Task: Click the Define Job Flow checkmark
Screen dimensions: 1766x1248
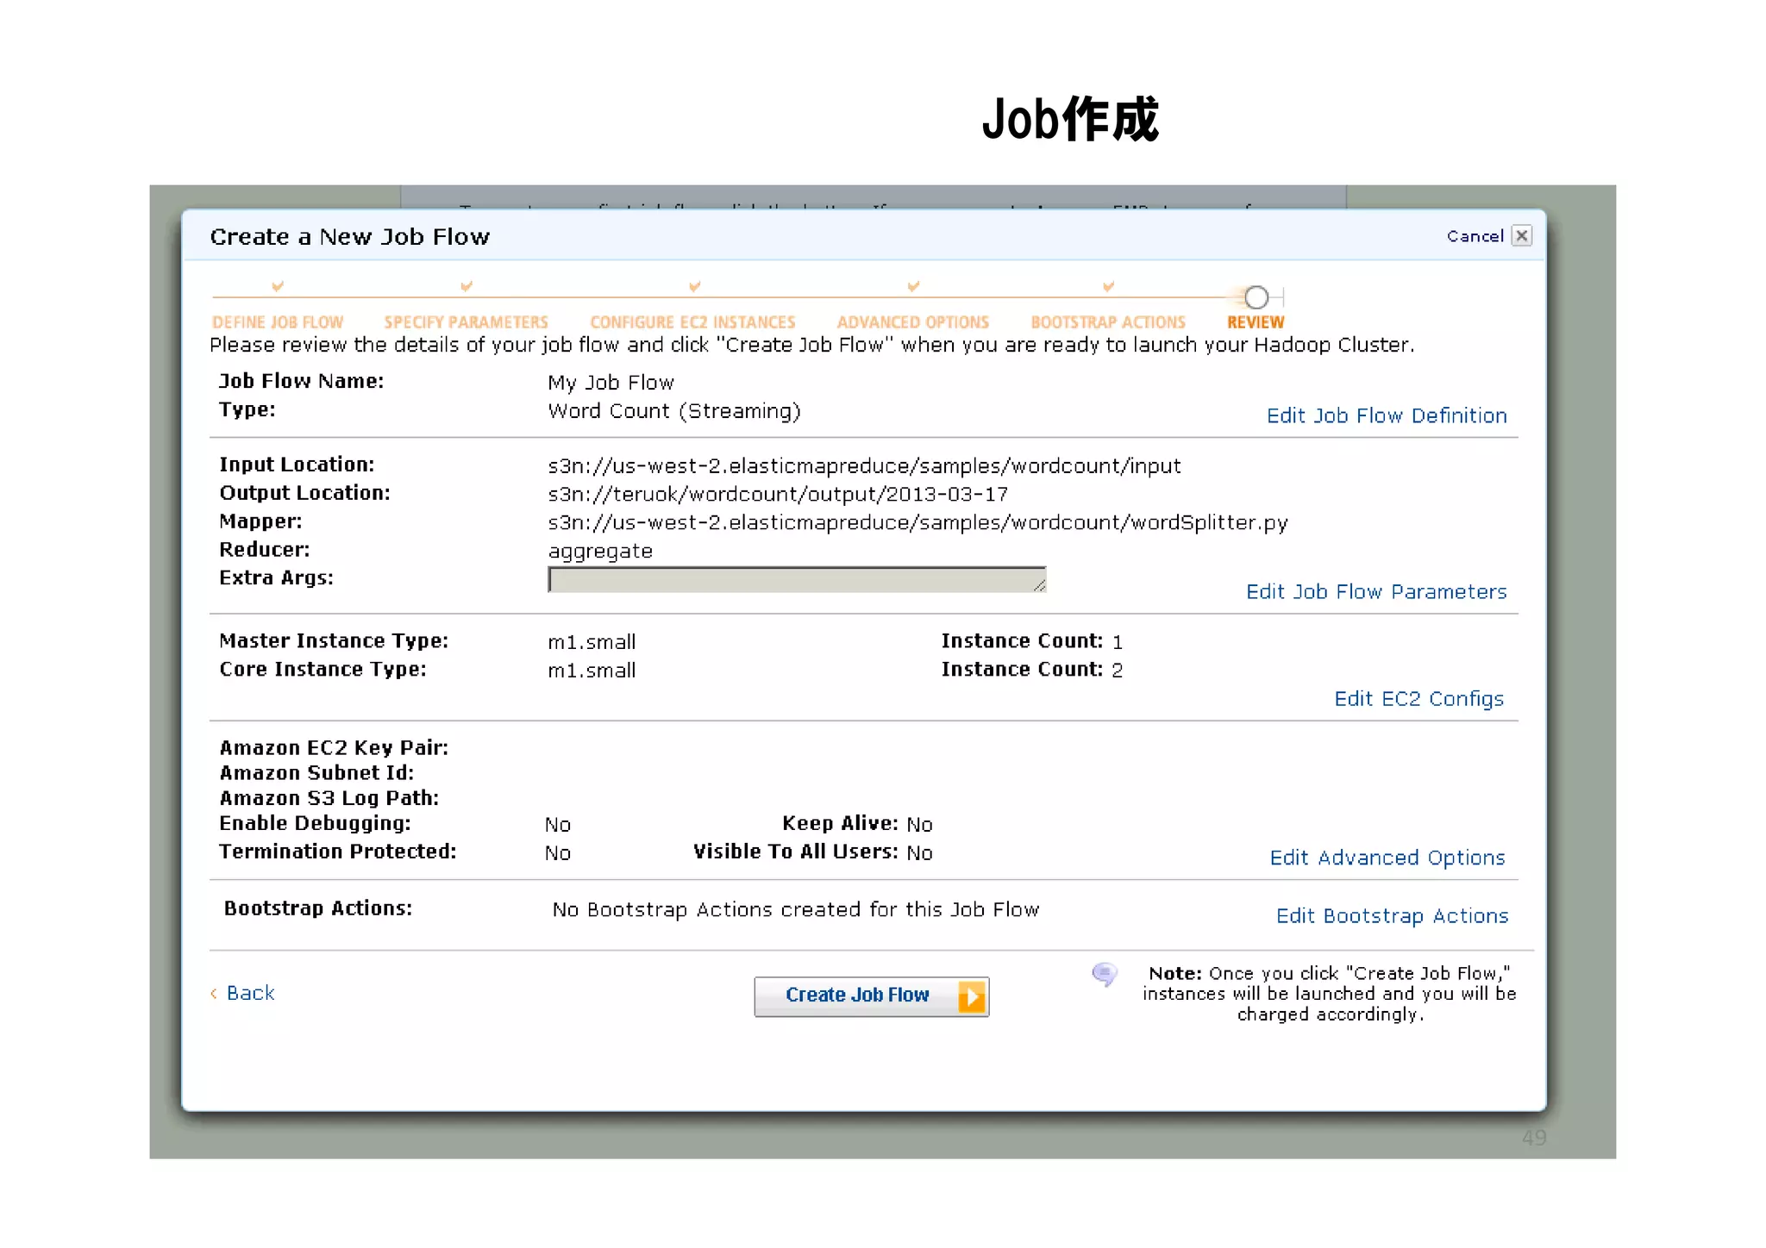Action: 278,285
